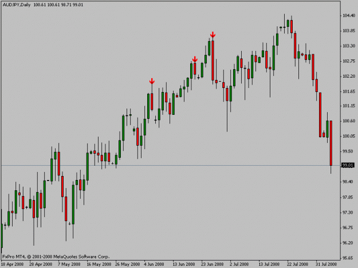Select the 97.85 price level label
Screen dimensions: 358x268
[x=349, y=197]
